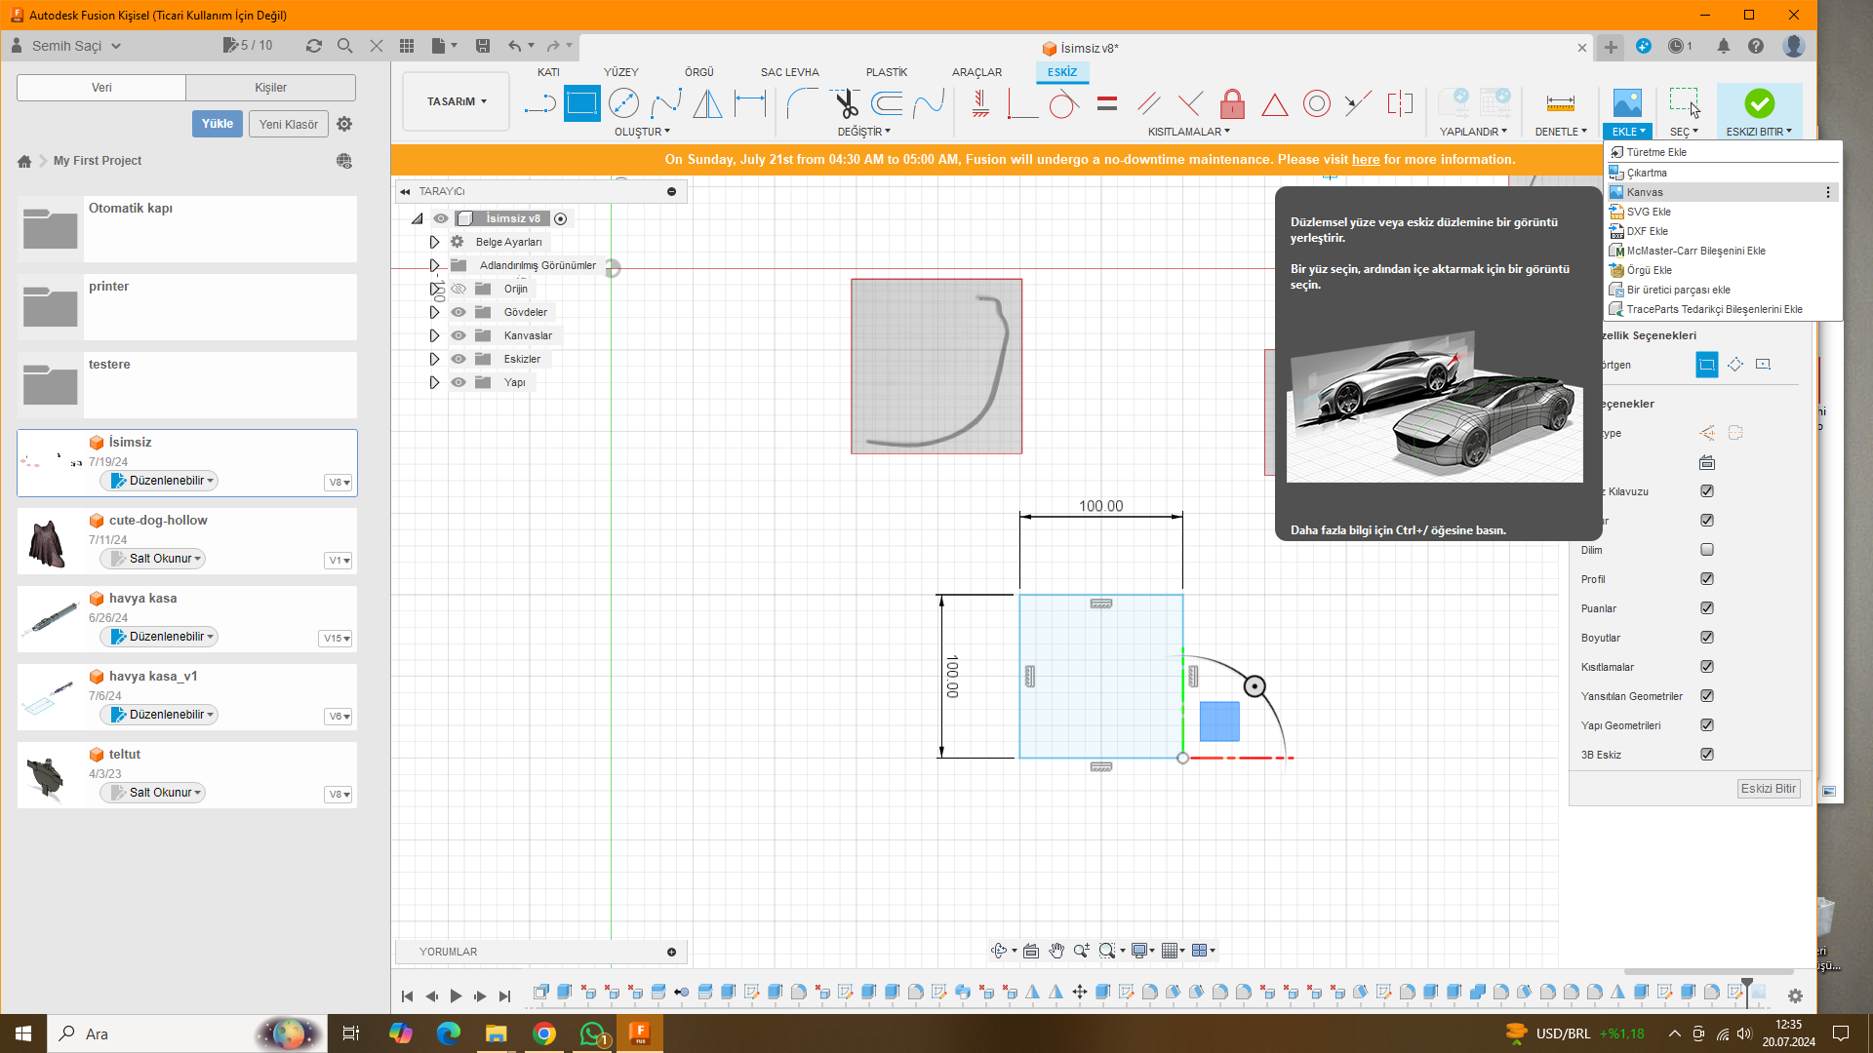This screenshot has width=1873, height=1053.
Task: Choose Kanvas from the Ekle menu
Action: tap(1645, 192)
